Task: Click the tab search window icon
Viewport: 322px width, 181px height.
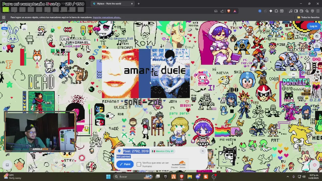Action: pyautogui.click(x=282, y=11)
